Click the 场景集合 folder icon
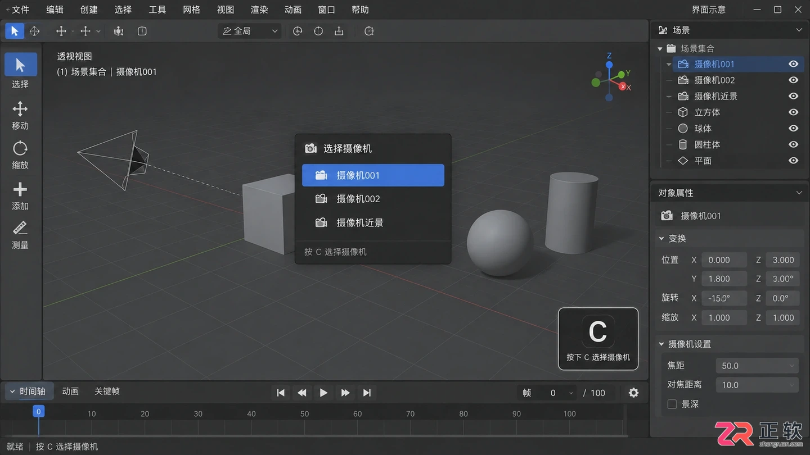This screenshot has width=810, height=455. [x=672, y=48]
